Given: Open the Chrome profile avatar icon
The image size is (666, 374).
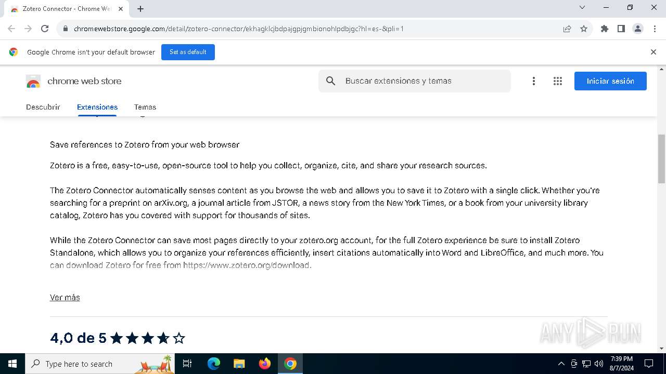Looking at the screenshot, I should coord(638,29).
